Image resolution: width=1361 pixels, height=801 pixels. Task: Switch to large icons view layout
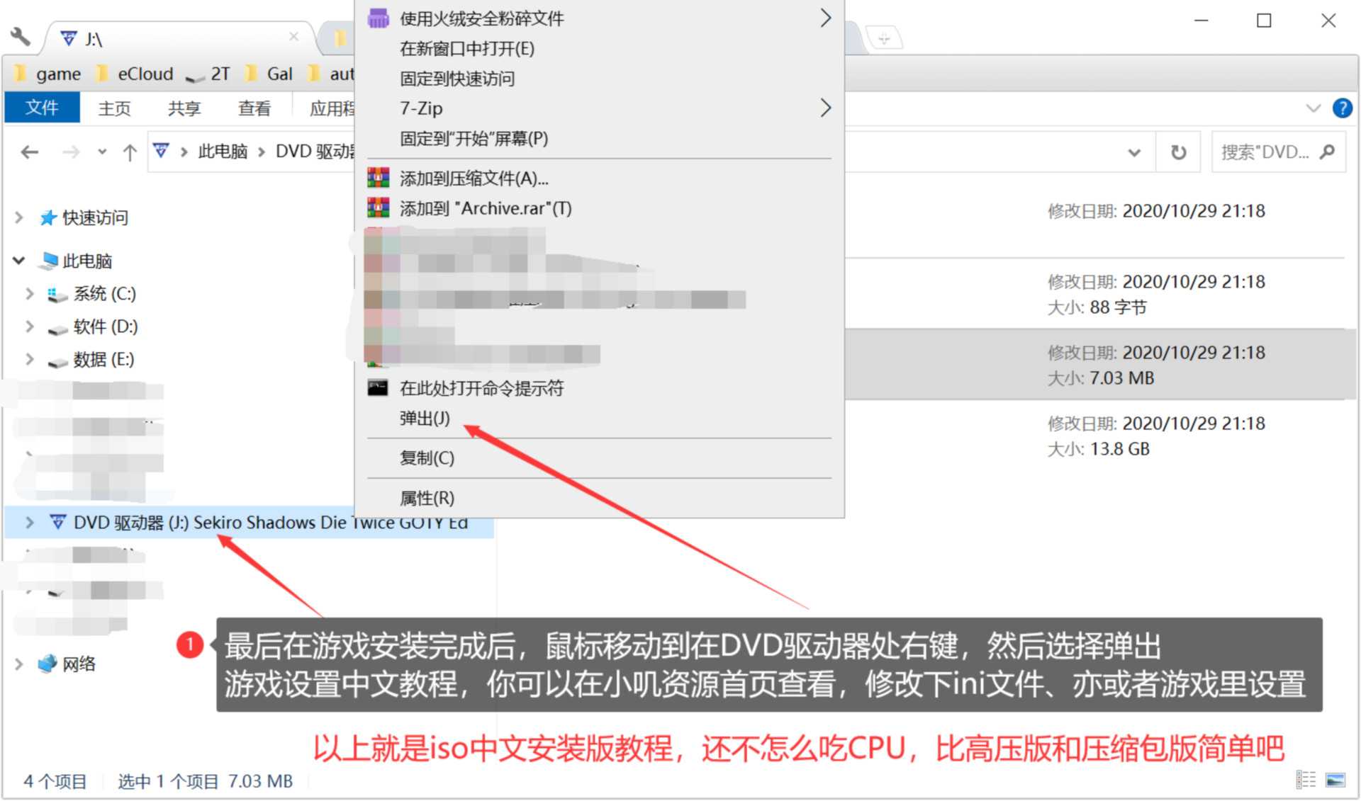tap(1335, 780)
